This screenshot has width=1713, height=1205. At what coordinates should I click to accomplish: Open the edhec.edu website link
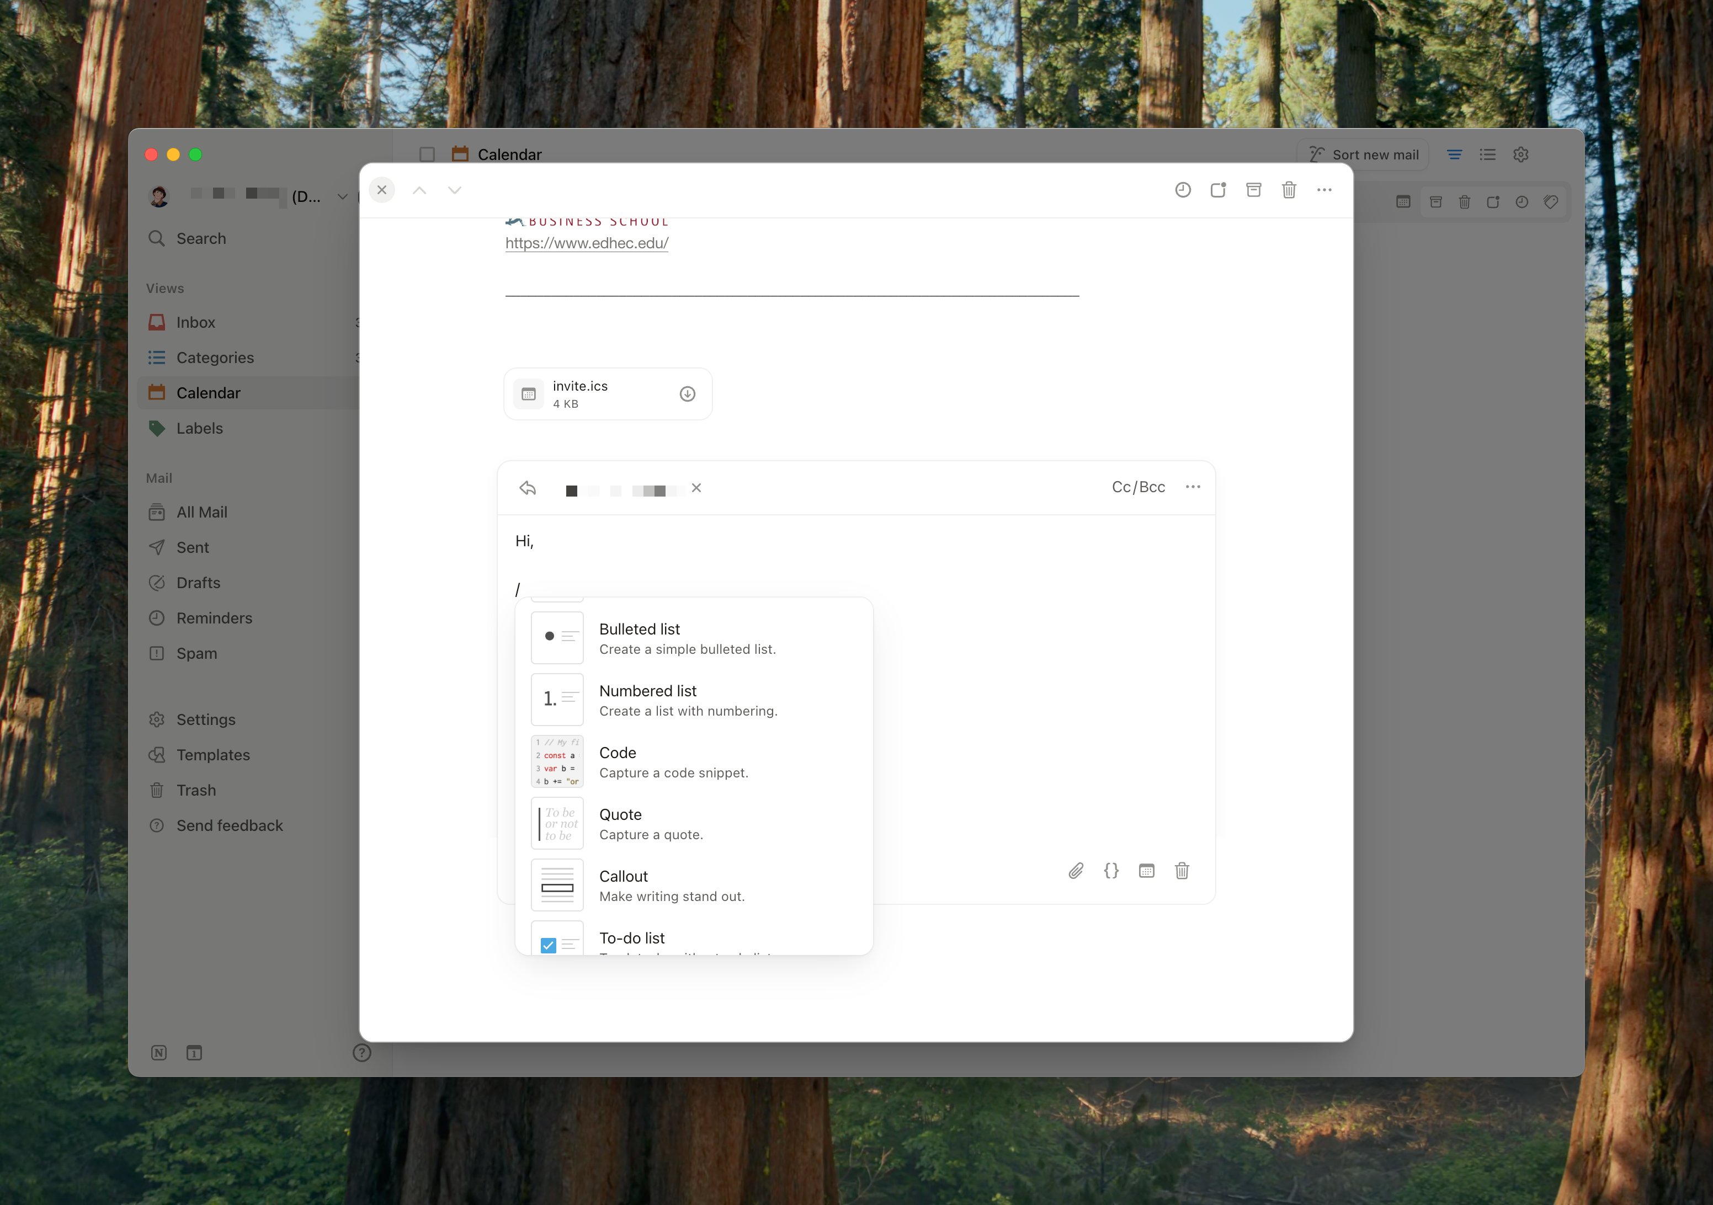587,243
